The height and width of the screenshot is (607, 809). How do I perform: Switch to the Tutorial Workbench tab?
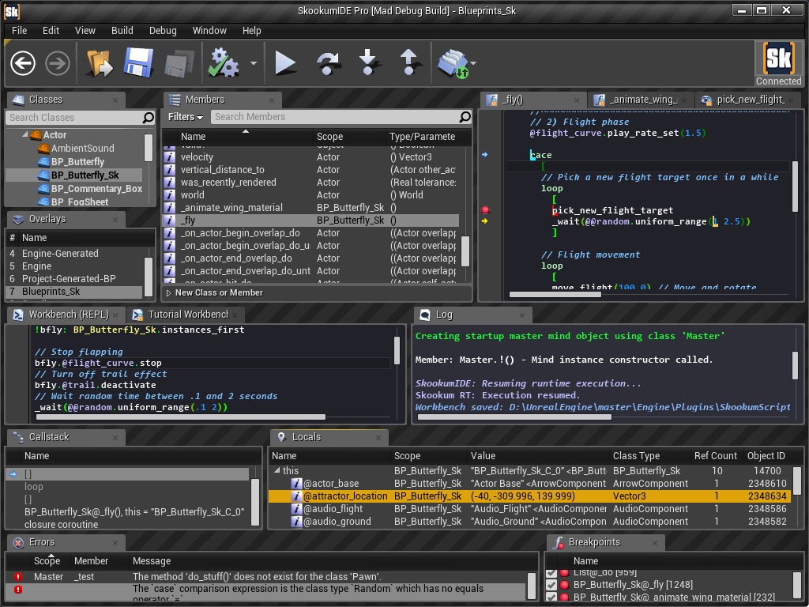(x=185, y=315)
